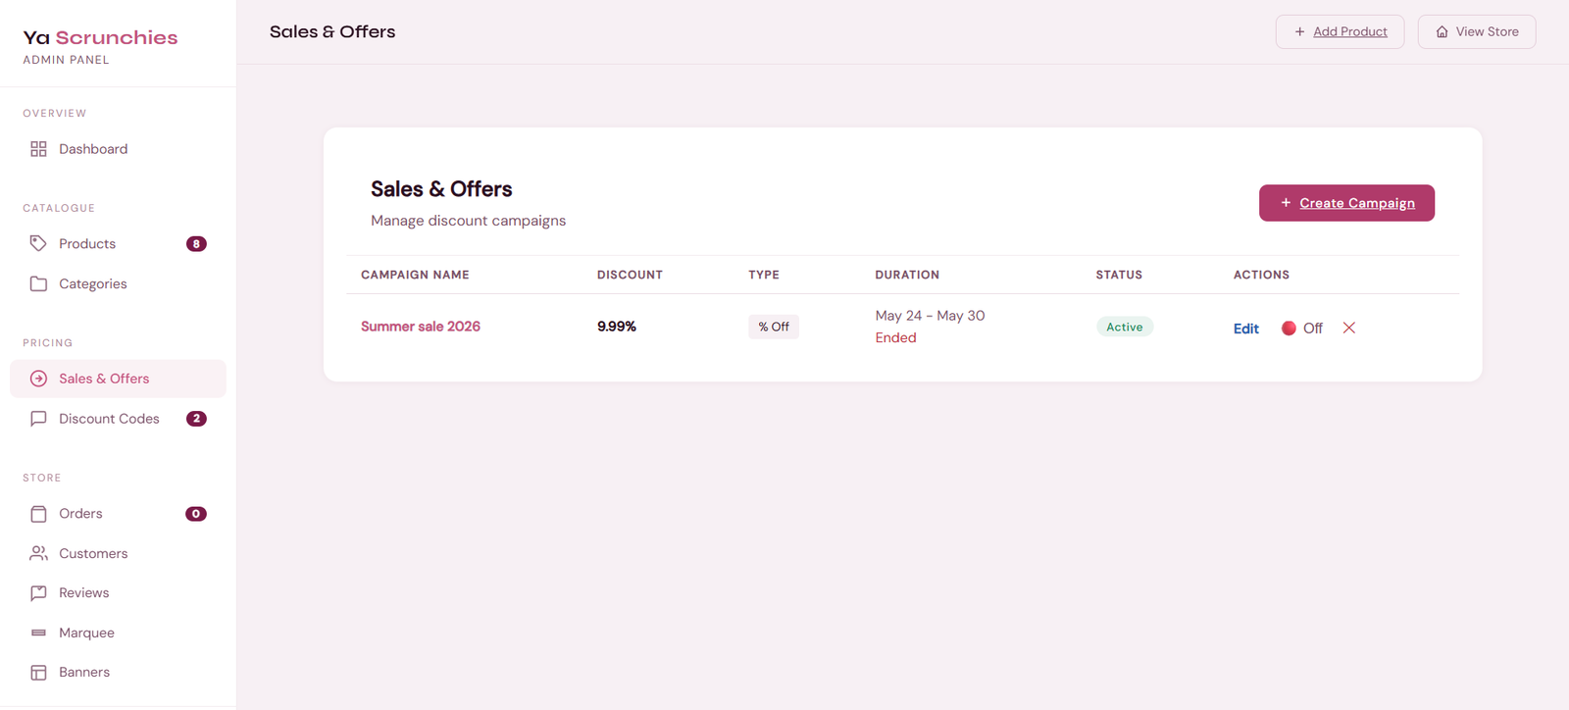This screenshot has height=710, width=1569.
Task: Click the Customers people icon
Action: point(38,553)
